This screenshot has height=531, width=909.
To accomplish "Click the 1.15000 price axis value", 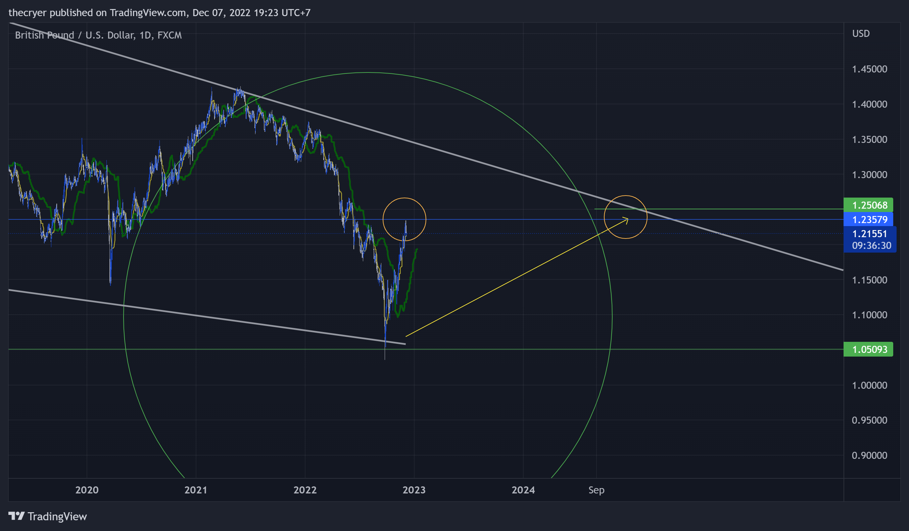I will 869,280.
